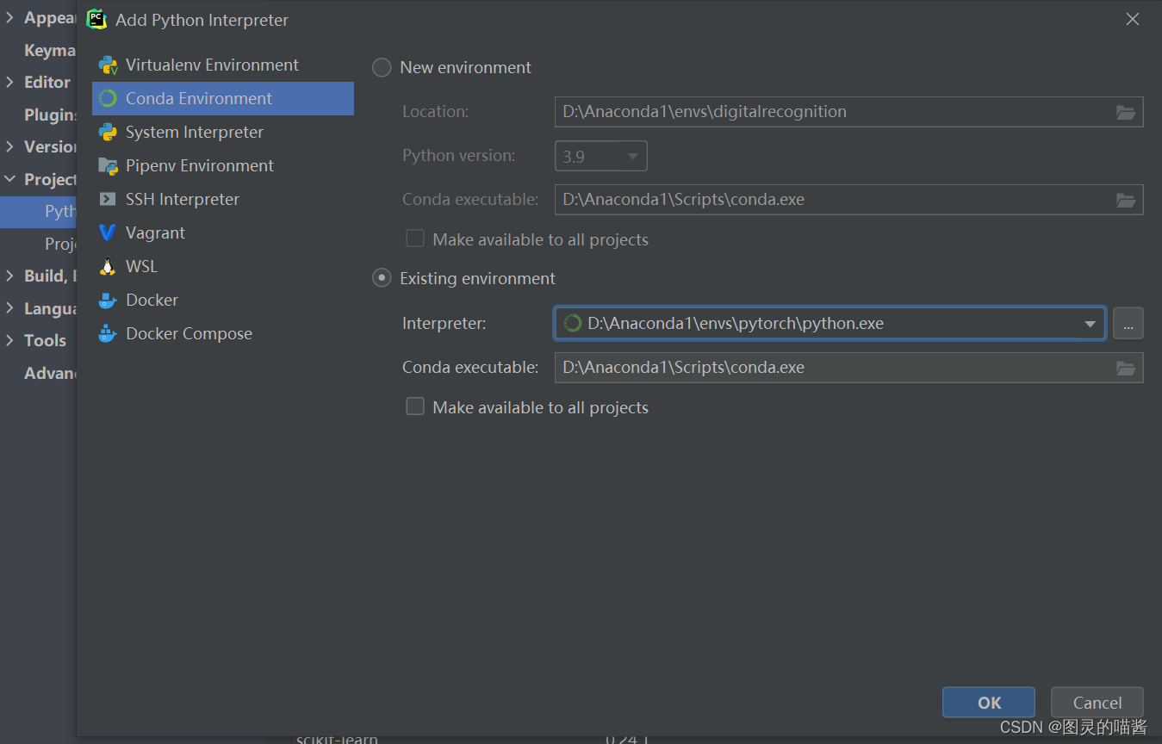Open the Python version 3.9 dropdown
Viewport: 1162px width, 744px height.
click(600, 156)
